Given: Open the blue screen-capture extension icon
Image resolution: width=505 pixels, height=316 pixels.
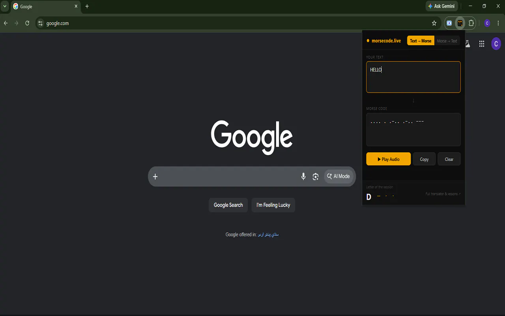Looking at the screenshot, I should click(x=449, y=23).
